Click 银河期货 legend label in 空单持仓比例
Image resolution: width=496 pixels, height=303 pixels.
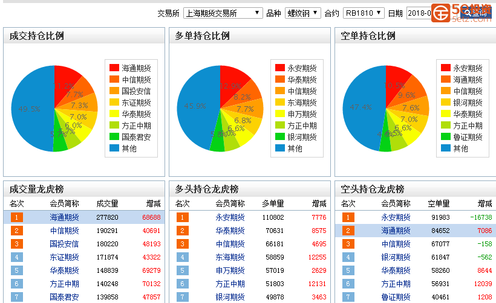(468, 102)
